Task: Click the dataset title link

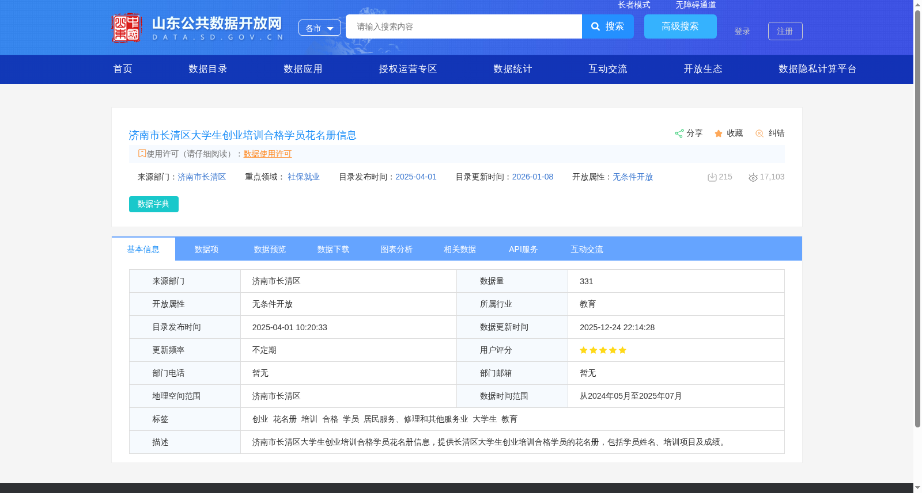Action: [x=243, y=135]
